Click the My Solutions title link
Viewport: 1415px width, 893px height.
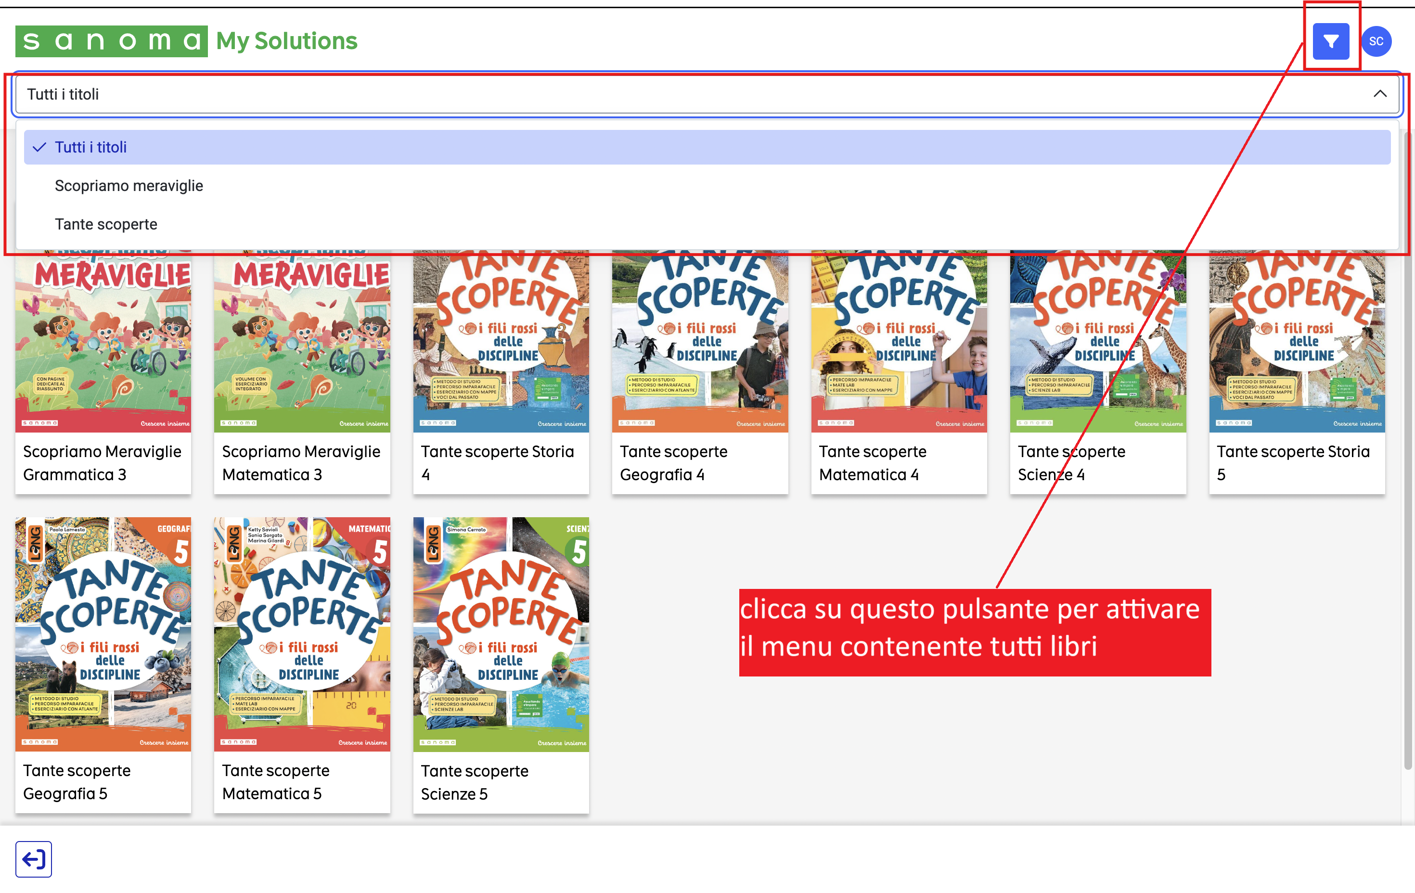coord(286,41)
